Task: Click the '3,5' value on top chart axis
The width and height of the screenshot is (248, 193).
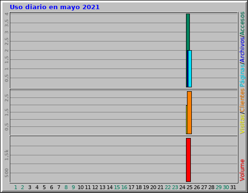Action: pyautogui.click(x=6, y=23)
